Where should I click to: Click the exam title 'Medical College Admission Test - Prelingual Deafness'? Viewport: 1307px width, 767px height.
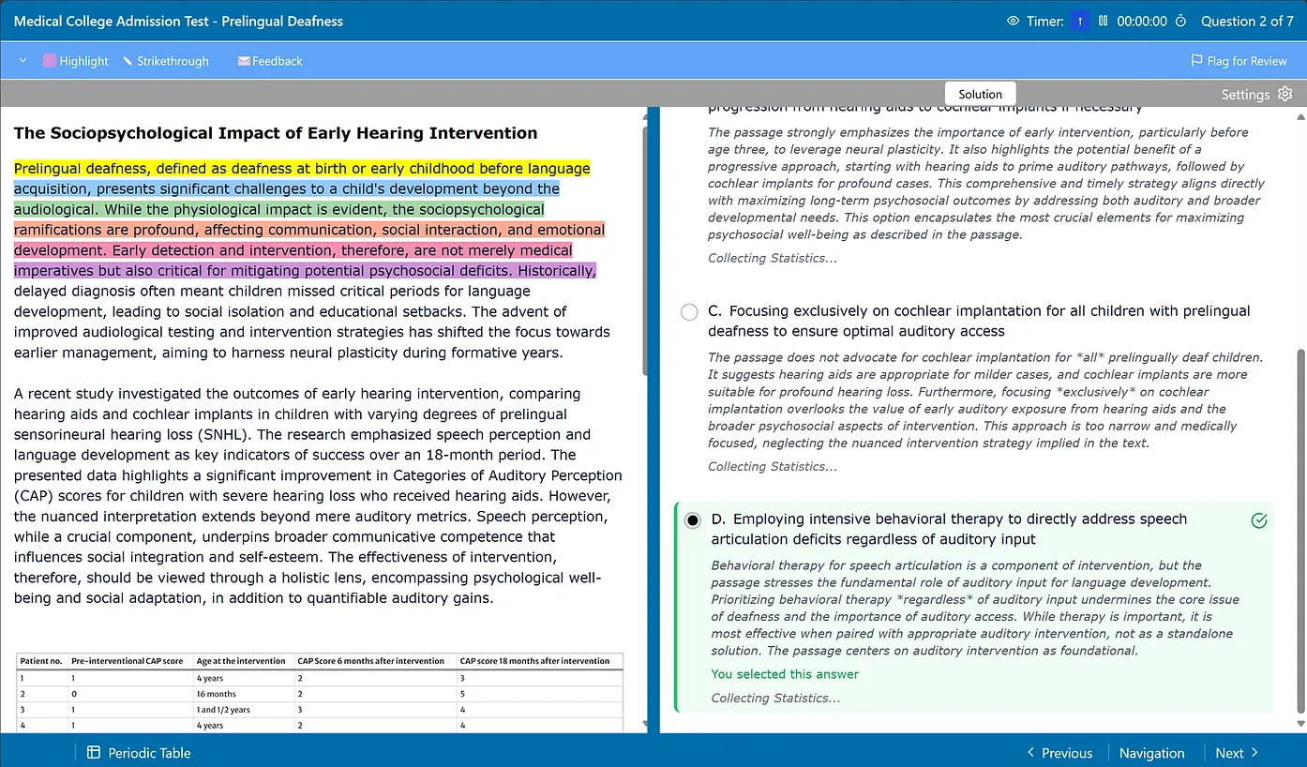pos(179,21)
